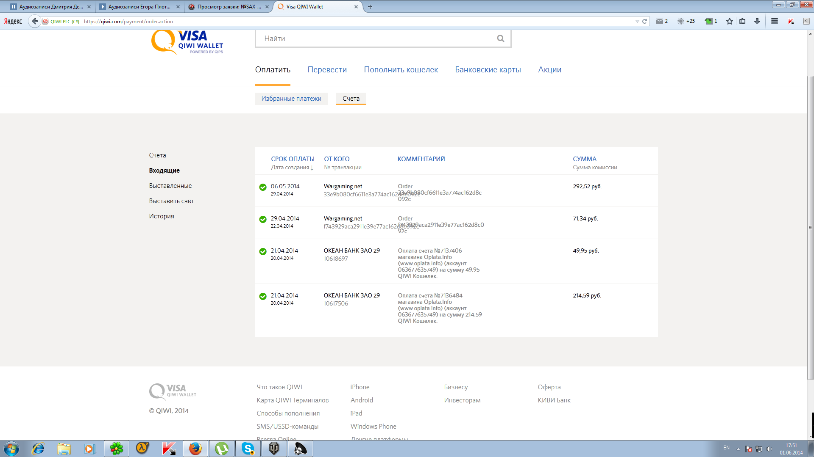Click the volume speaker tray icon
This screenshot has width=814, height=457.
(769, 449)
